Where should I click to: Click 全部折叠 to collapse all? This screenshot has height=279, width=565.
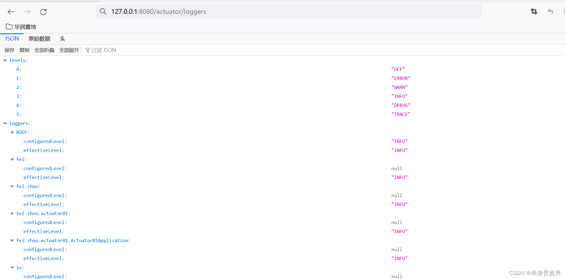[44, 50]
